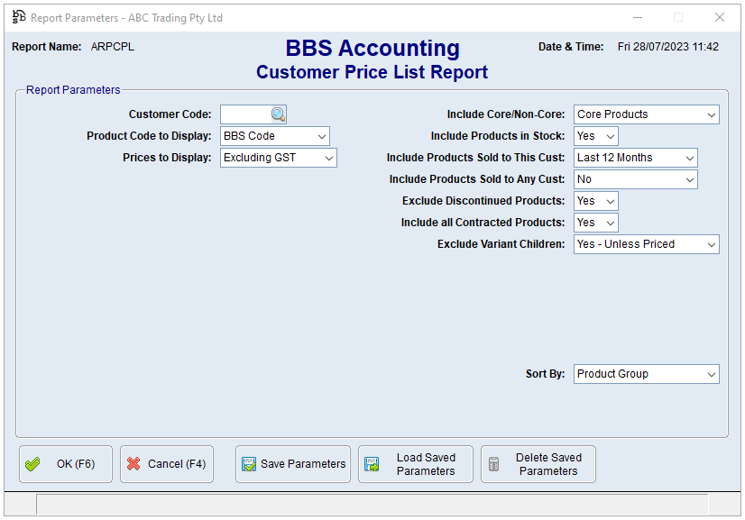745x520 pixels.
Task: Open the Include Products in Stock dropdown
Action: click(609, 136)
